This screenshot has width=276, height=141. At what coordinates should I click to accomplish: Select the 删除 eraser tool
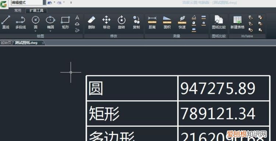92,22
